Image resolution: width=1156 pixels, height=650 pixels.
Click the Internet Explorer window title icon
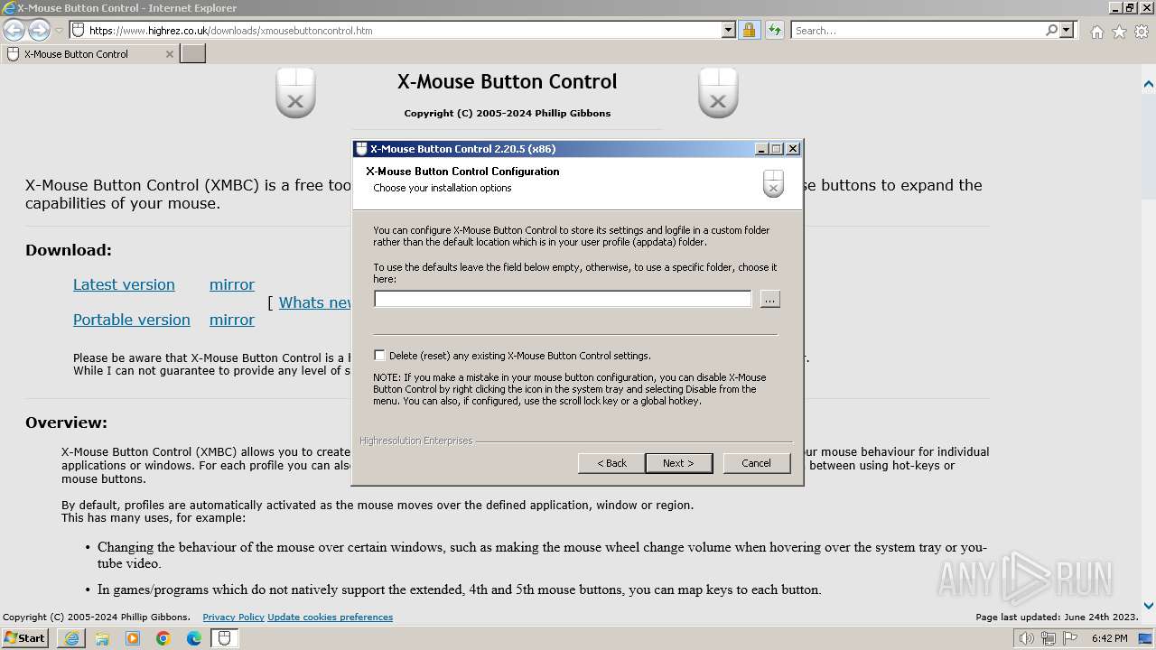tap(8, 8)
